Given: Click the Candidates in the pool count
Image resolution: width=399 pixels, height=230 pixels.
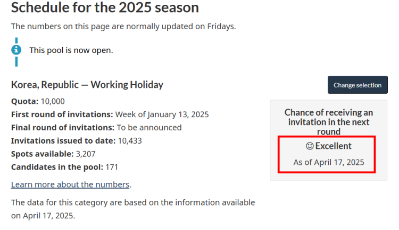Looking at the screenshot, I should tap(111, 167).
